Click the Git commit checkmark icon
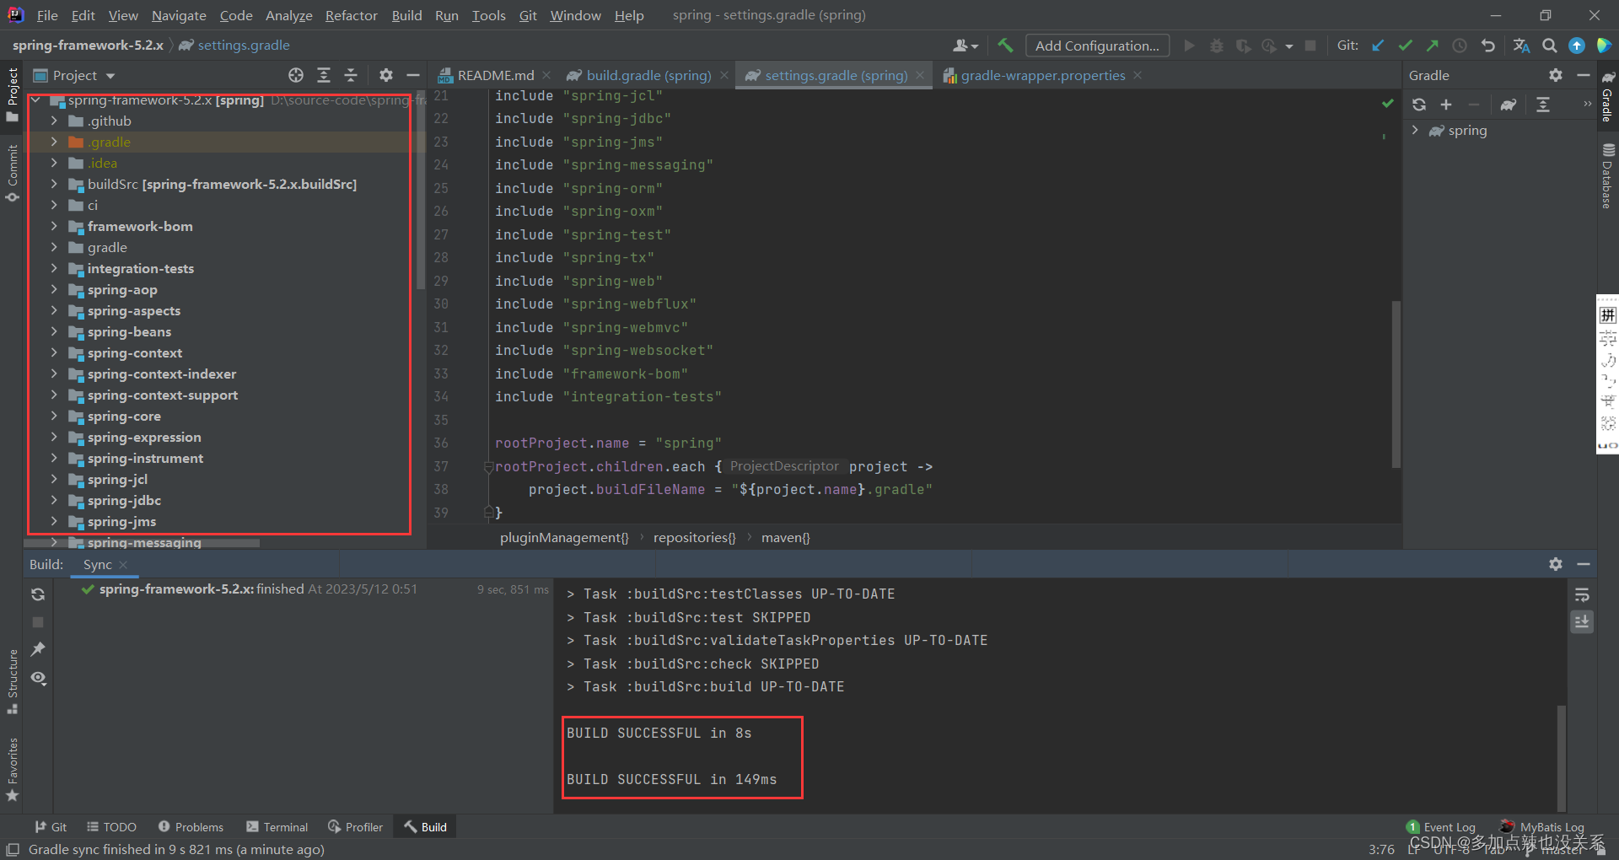This screenshot has height=860, width=1619. pyautogui.click(x=1405, y=46)
